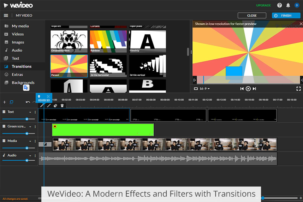303x202 pixels.
Task: Open Audio track options menu dots
Action: click(x=35, y=156)
